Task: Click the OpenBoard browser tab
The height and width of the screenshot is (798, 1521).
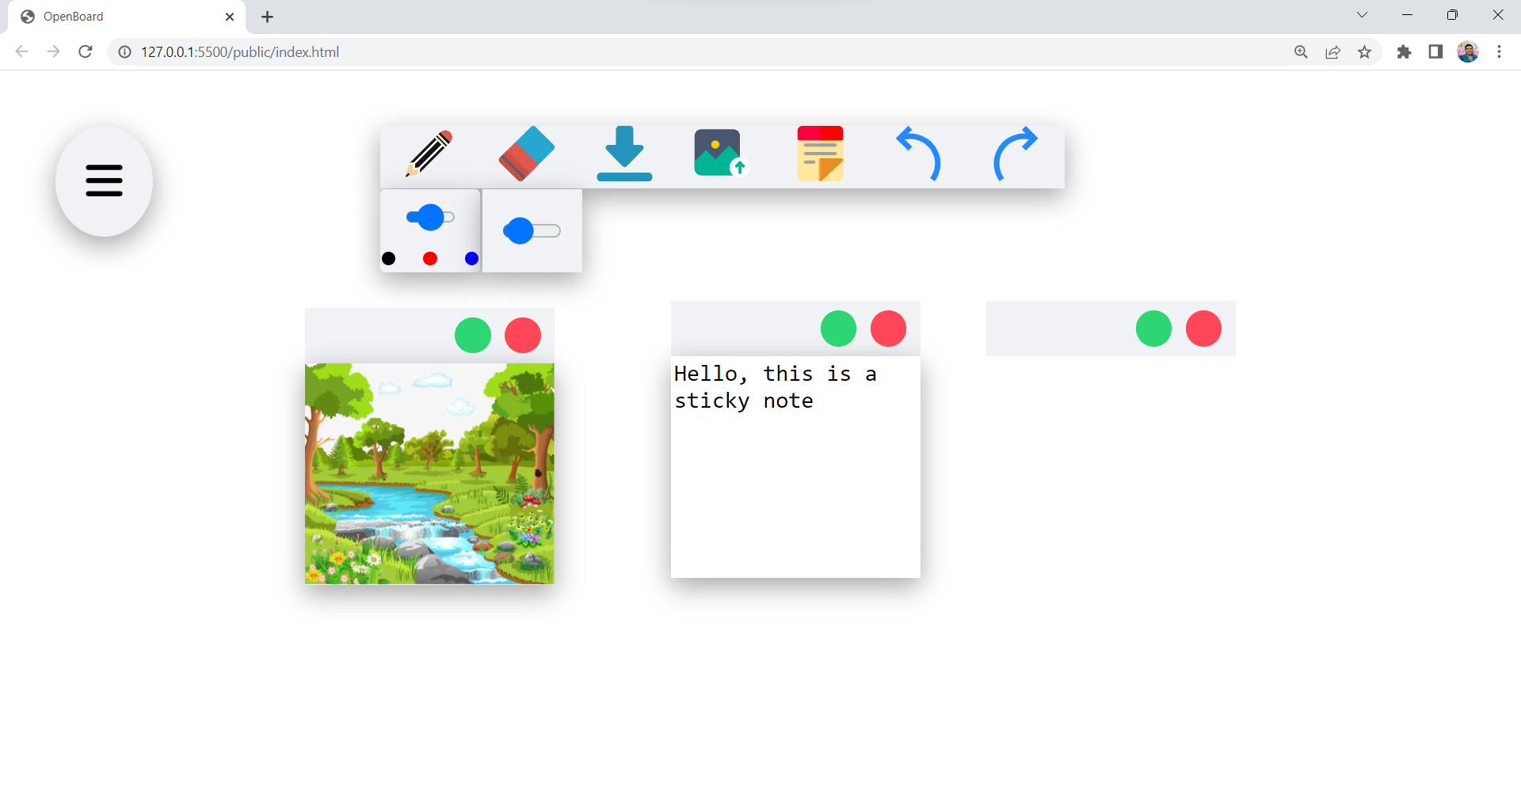Action: coord(111,16)
